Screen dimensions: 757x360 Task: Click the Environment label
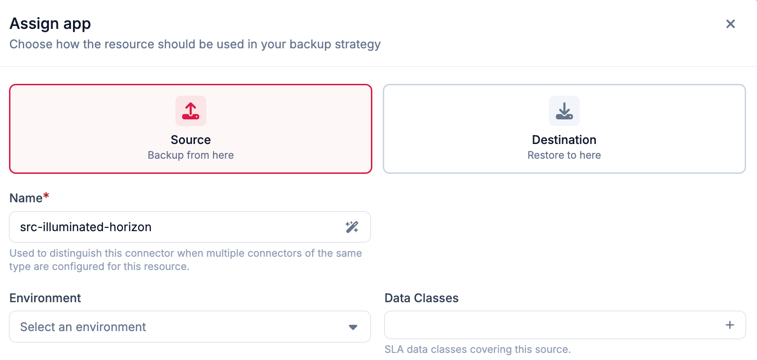[x=45, y=298]
